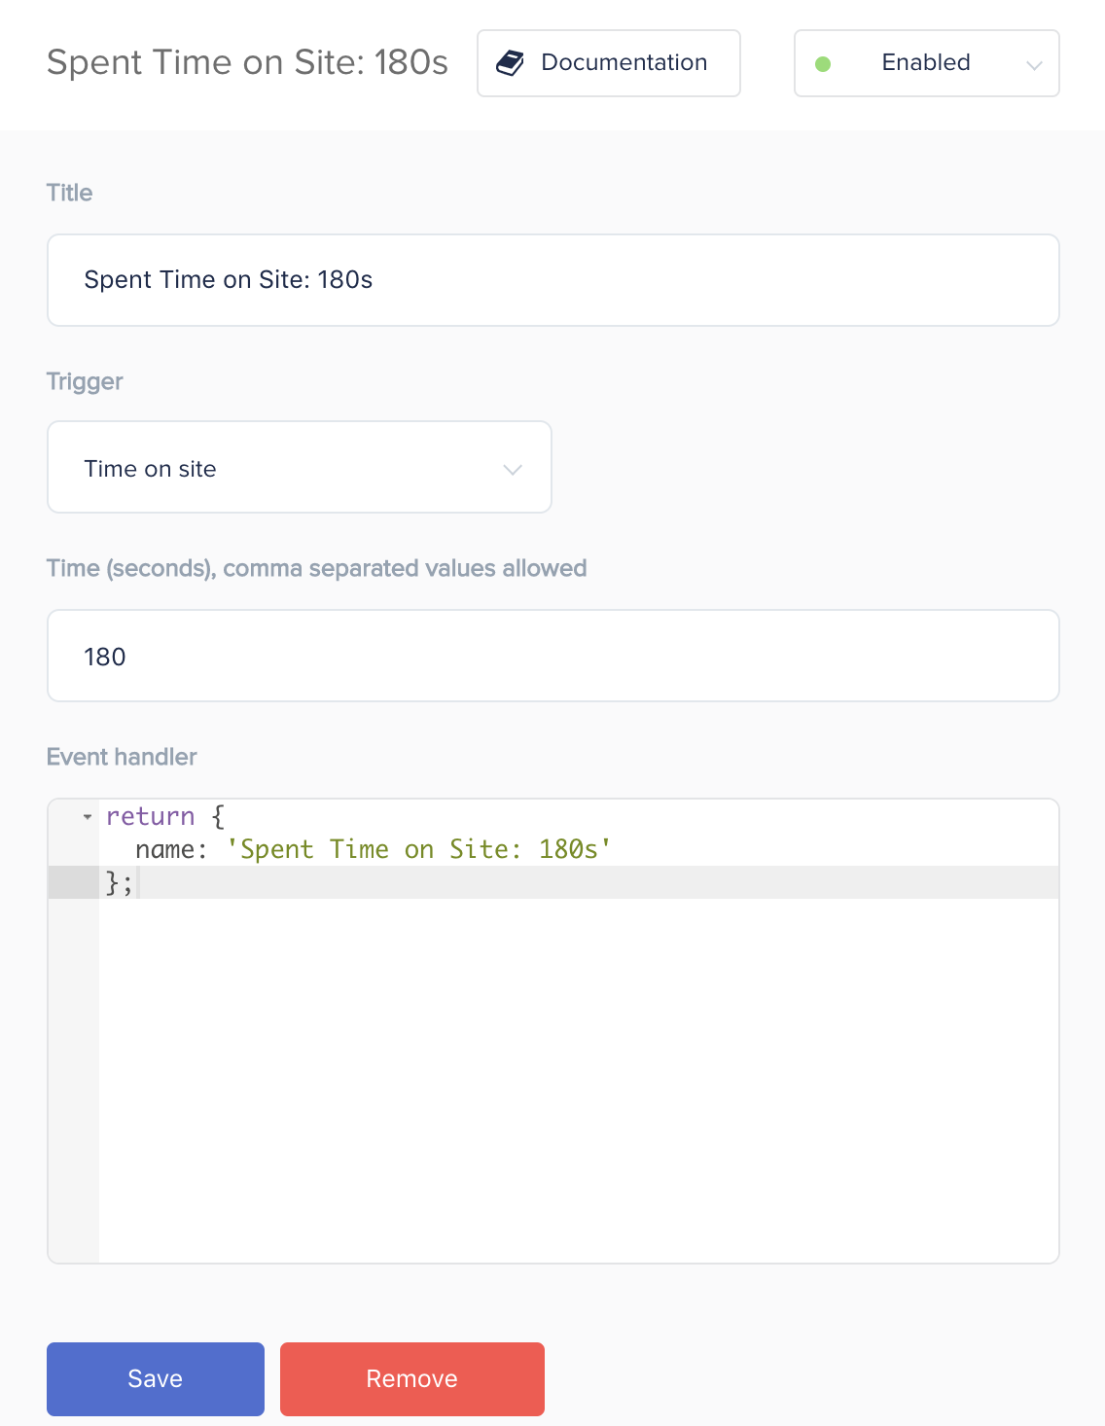Expand the Time on site trigger dropdown
Screen dimensions: 1105x1426
[x=300, y=467]
